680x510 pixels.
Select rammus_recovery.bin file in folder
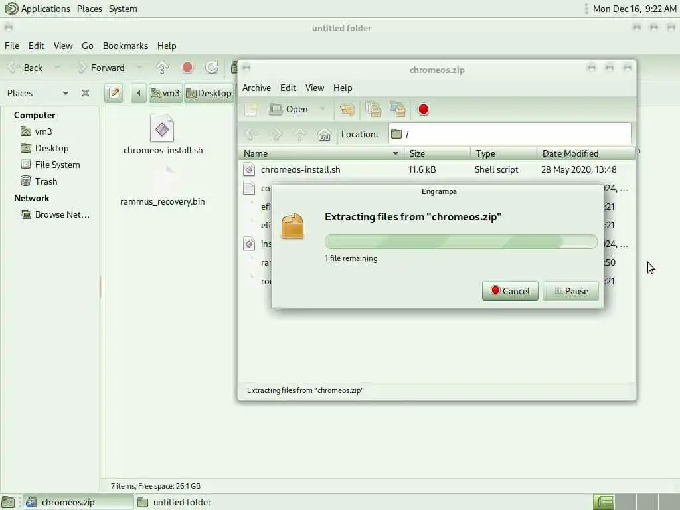click(163, 186)
